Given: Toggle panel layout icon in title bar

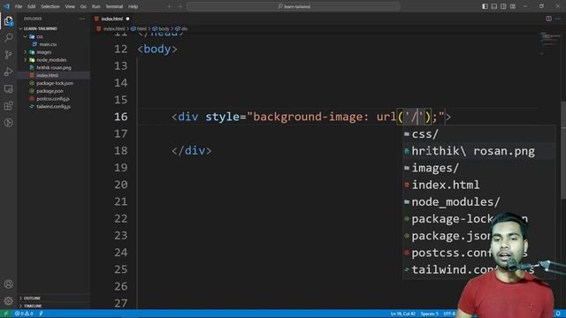Looking at the screenshot, I should pos(494,6).
